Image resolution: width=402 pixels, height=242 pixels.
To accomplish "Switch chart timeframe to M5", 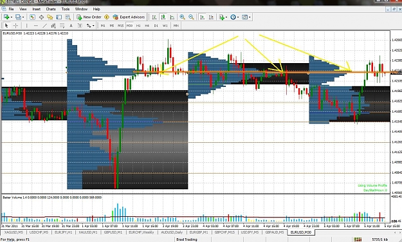I will click(112, 25).
